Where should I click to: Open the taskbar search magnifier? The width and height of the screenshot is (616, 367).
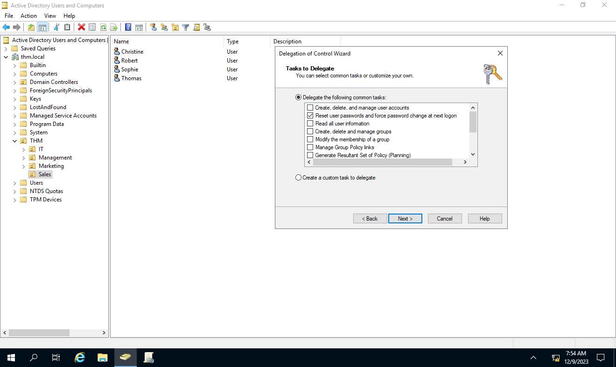click(x=34, y=358)
